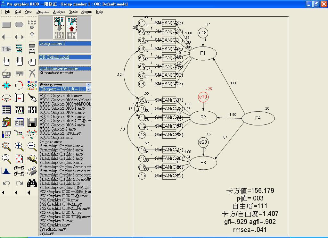Click the print path diagram icon
This screenshot has height=238, width=328.
pyautogui.click(x=32, y=171)
